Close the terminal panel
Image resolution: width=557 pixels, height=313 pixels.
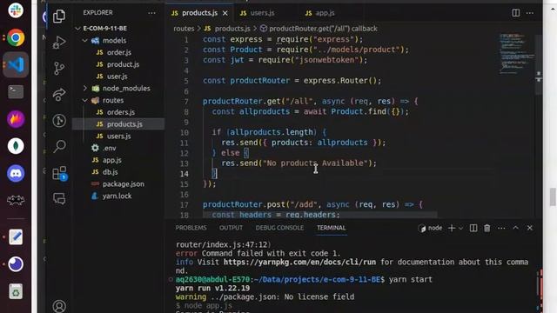coord(530,228)
